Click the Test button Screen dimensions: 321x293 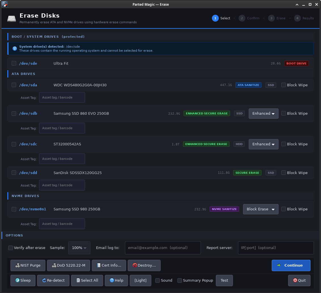(224, 281)
